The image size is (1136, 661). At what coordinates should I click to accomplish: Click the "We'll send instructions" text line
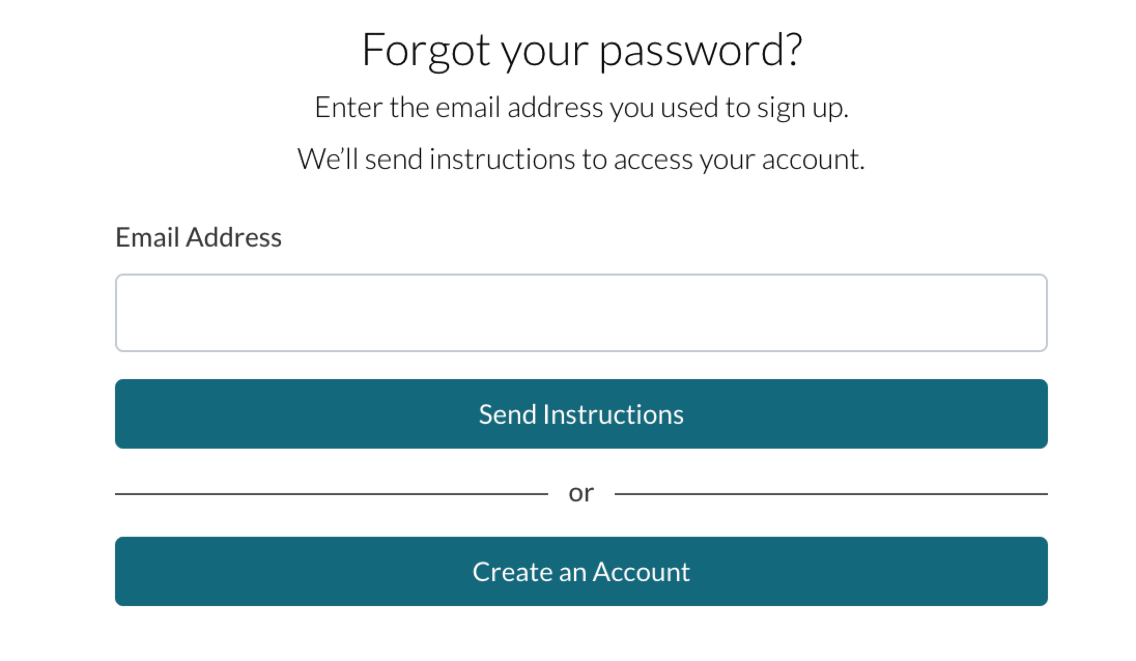[x=580, y=159]
